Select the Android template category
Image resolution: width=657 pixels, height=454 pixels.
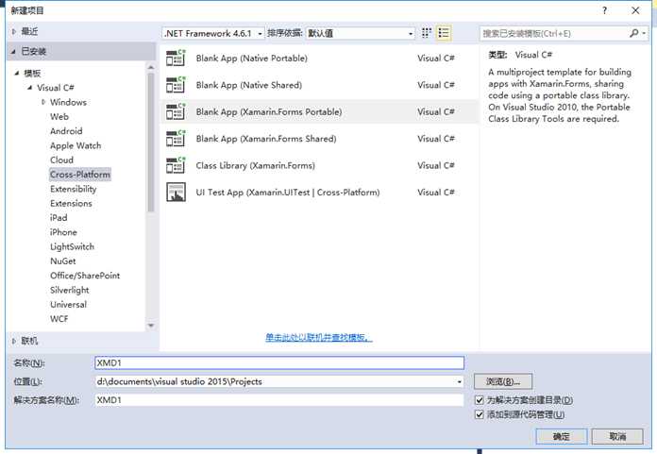point(66,131)
